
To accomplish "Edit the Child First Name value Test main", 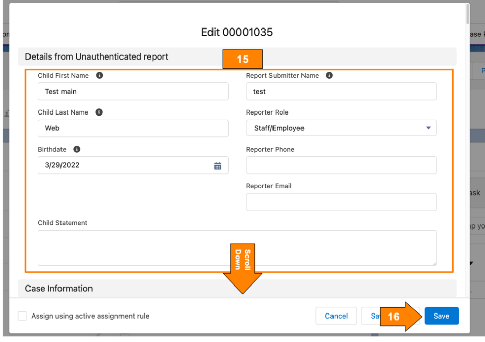I will 133,91.
